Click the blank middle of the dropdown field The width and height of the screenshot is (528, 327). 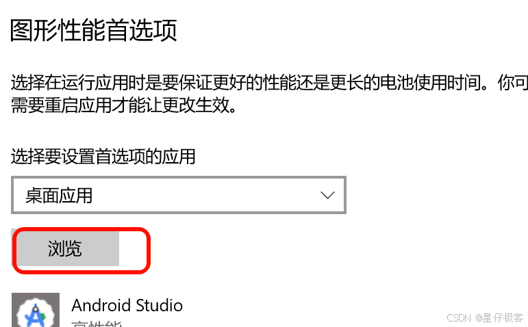click(x=205, y=195)
